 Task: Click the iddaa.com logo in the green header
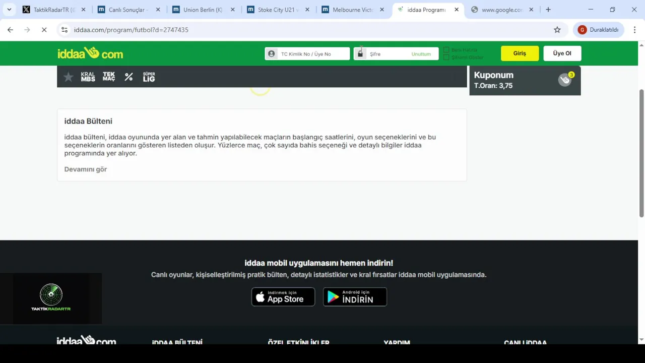(x=90, y=53)
